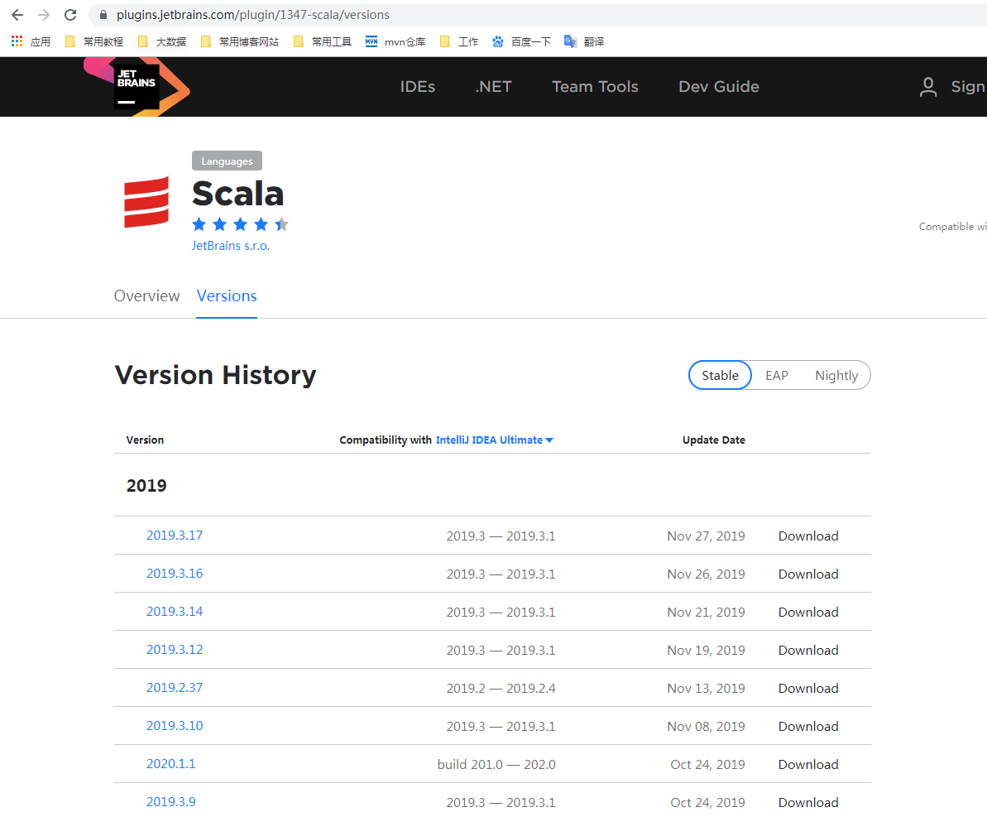
Task: Open version 2019.3.10 link
Action: 175,726
